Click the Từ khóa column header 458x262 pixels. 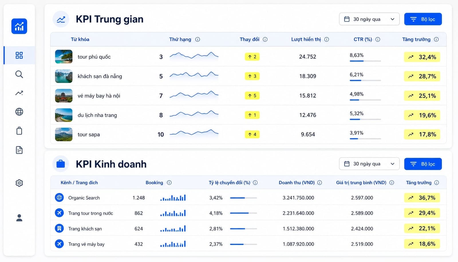point(80,39)
